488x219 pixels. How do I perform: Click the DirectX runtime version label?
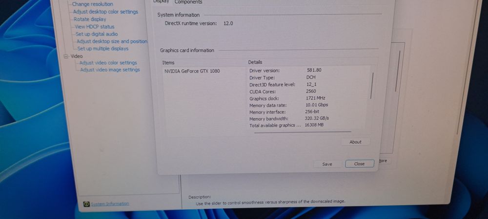click(191, 23)
